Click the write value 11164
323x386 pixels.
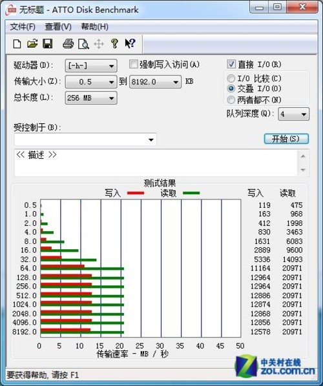[x=260, y=268]
